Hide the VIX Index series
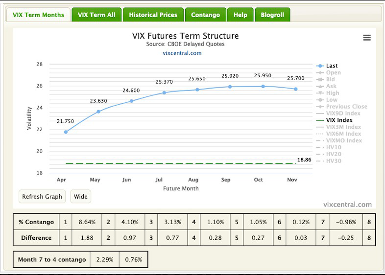Viewport: 385px width, 275px height. [x=339, y=120]
